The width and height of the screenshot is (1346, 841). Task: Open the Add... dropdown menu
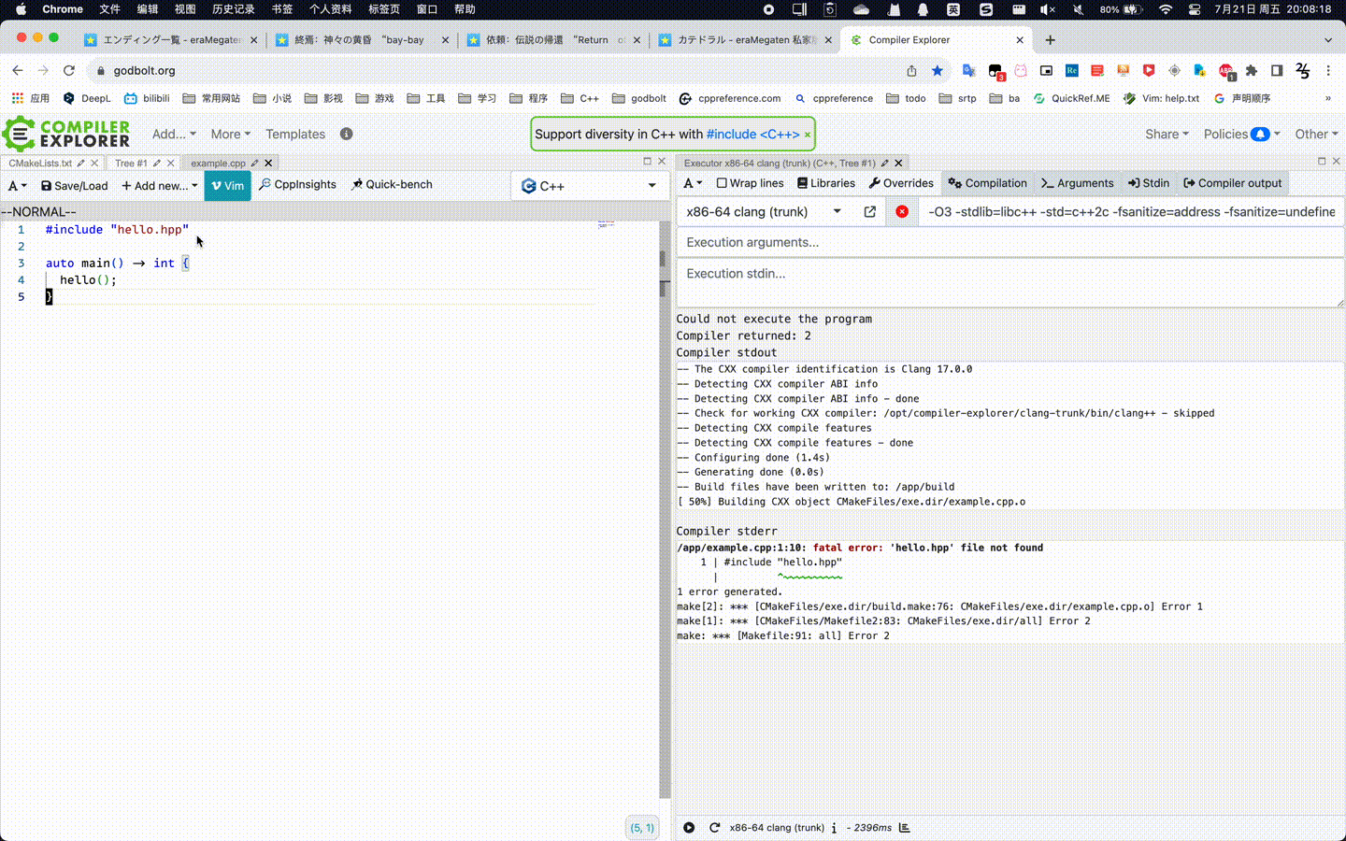point(174,134)
